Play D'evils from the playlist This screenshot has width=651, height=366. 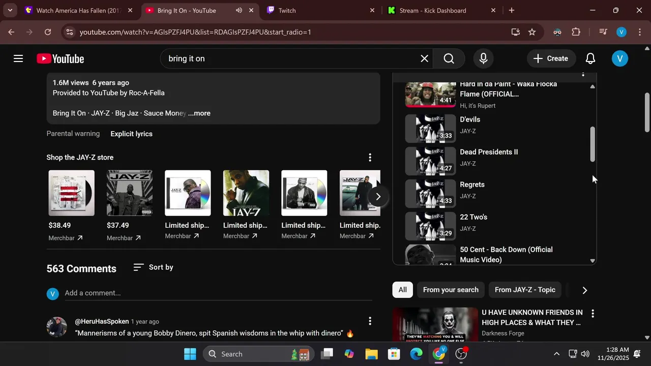pyautogui.click(x=493, y=129)
